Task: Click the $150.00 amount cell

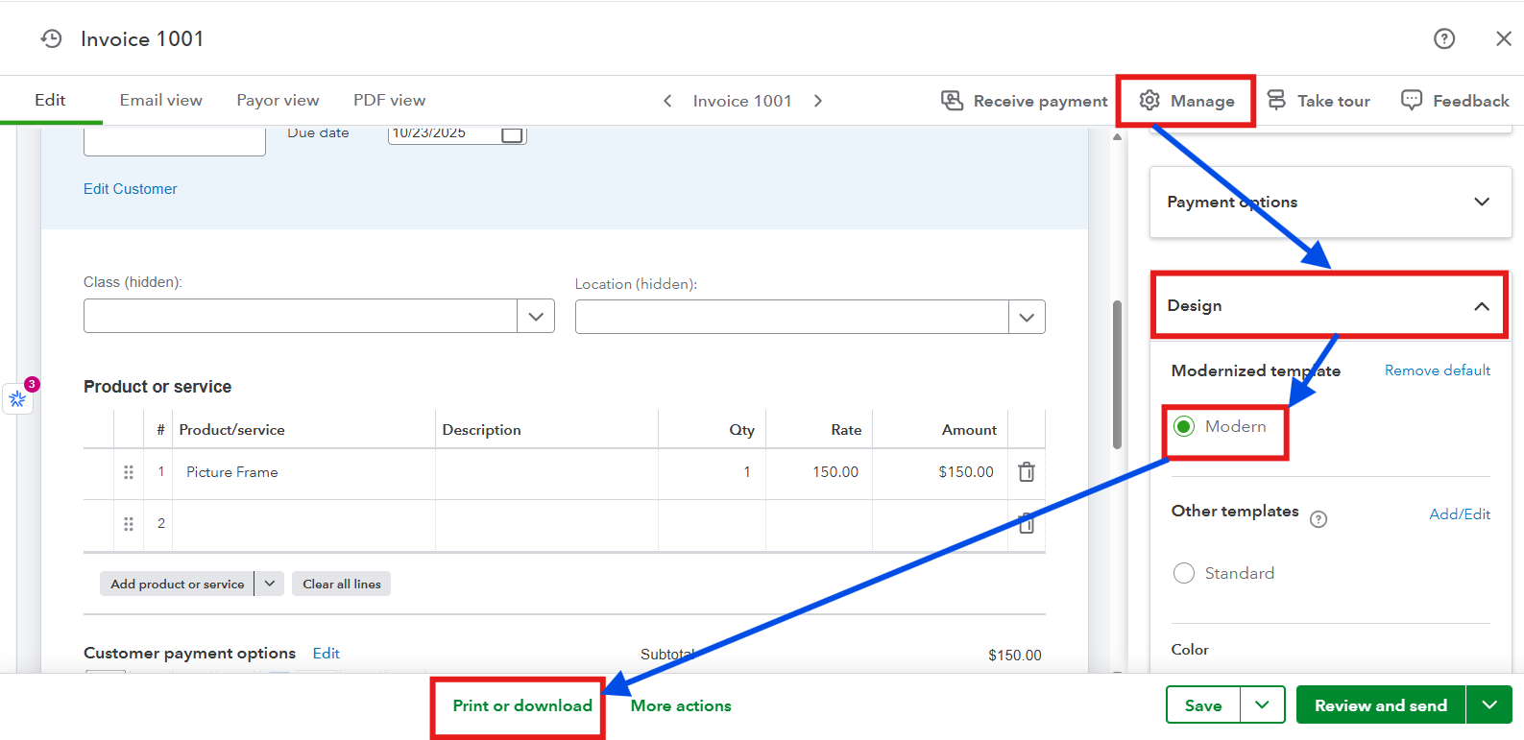Action: coord(940,472)
